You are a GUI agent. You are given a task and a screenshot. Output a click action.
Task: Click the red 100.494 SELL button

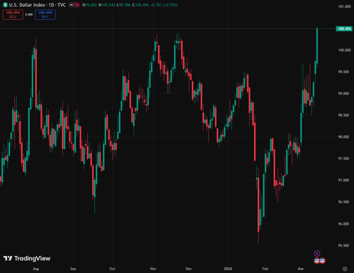coord(13,14)
